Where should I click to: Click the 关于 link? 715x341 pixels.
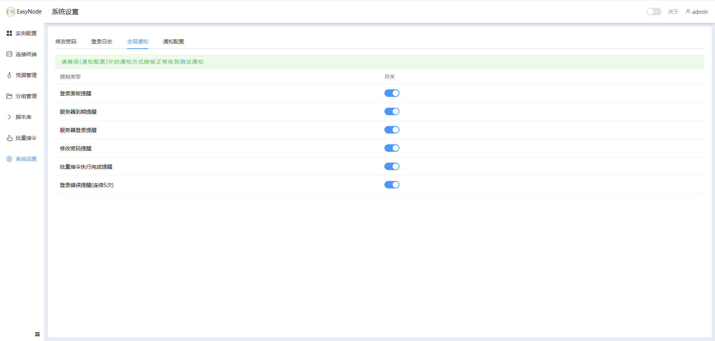673,12
